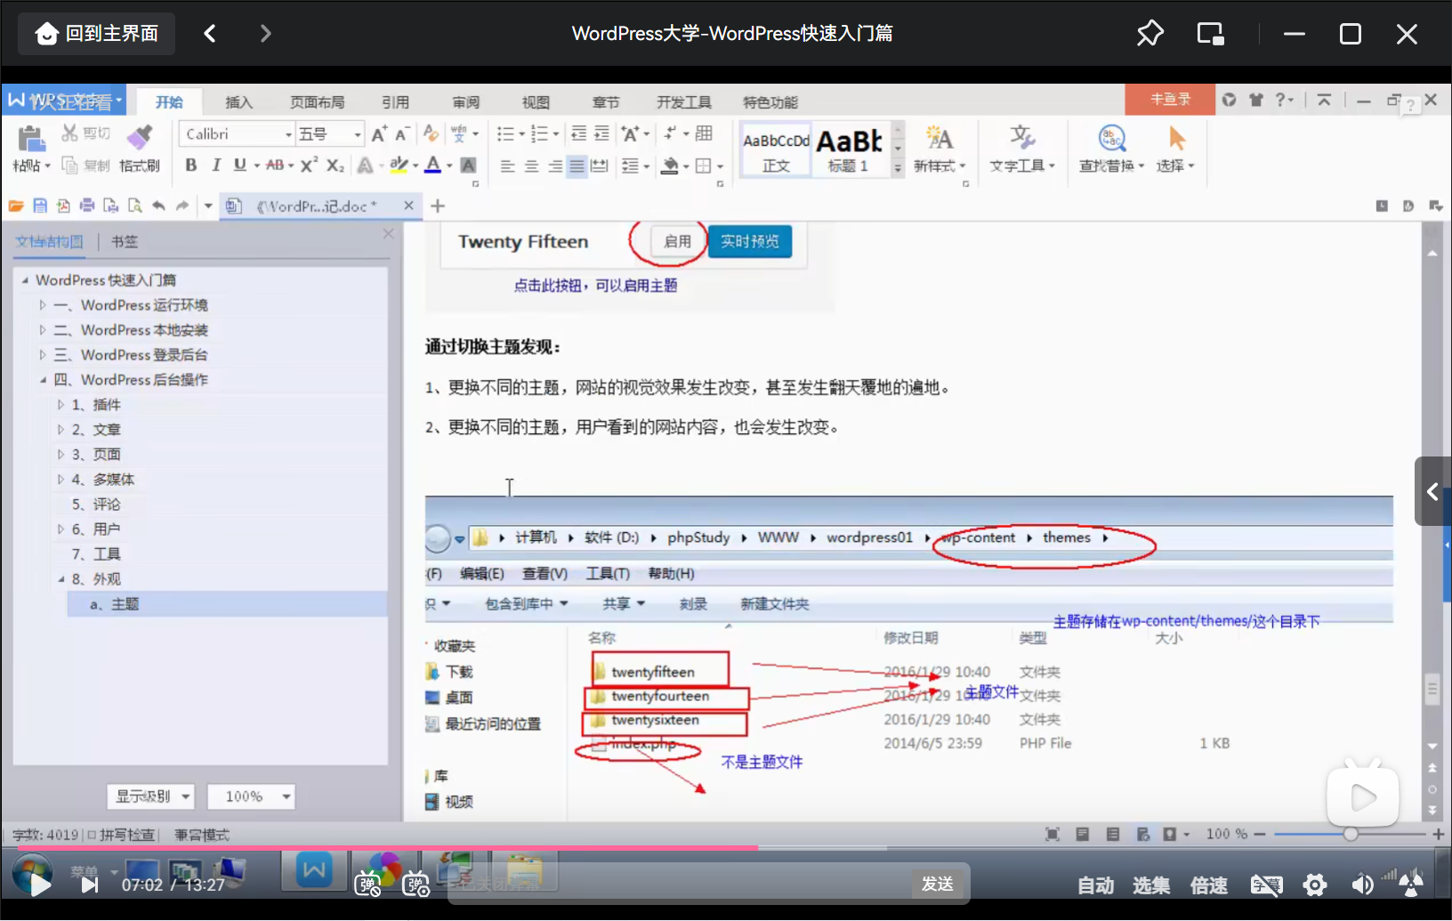Click the 拼写检查 checkbox in status bar
This screenshot has height=921, width=1452.
[92, 835]
